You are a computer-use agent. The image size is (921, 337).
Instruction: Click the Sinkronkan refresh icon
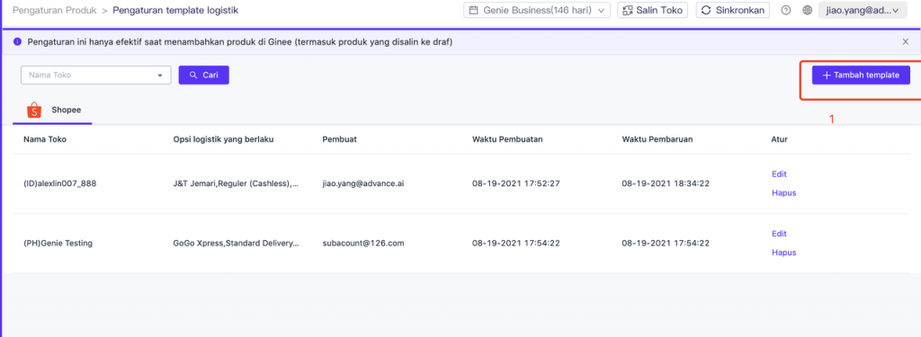pyautogui.click(x=706, y=11)
